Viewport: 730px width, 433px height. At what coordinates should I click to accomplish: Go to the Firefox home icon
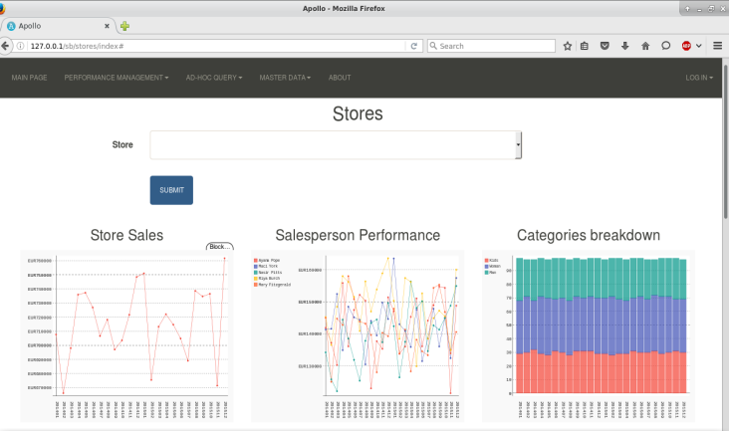(645, 46)
